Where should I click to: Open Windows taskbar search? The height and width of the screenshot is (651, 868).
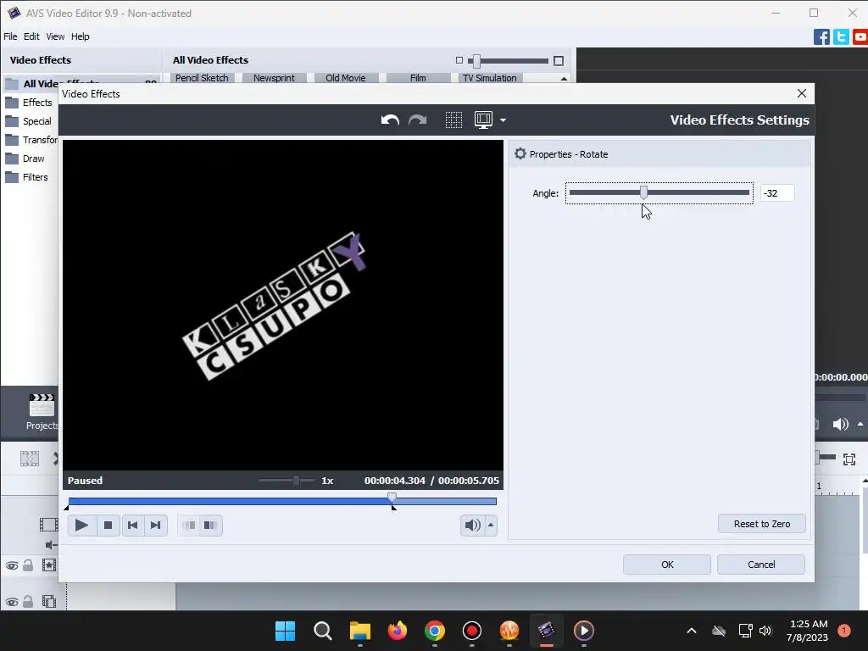pyautogui.click(x=322, y=631)
